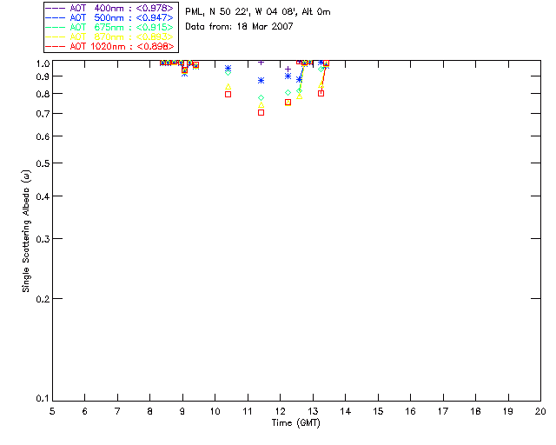Click the 0.3 tick label on y-axis

point(43,239)
